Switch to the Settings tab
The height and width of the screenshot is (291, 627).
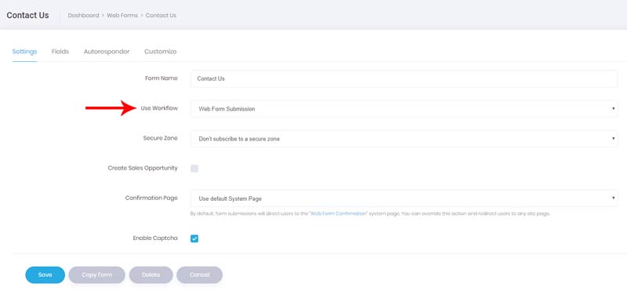tap(25, 52)
